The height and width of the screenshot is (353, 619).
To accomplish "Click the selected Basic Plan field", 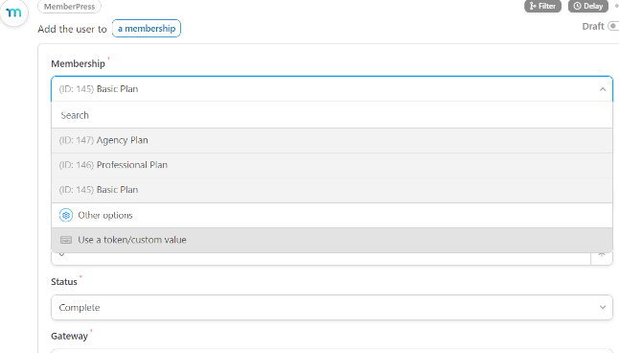I will click(332, 89).
